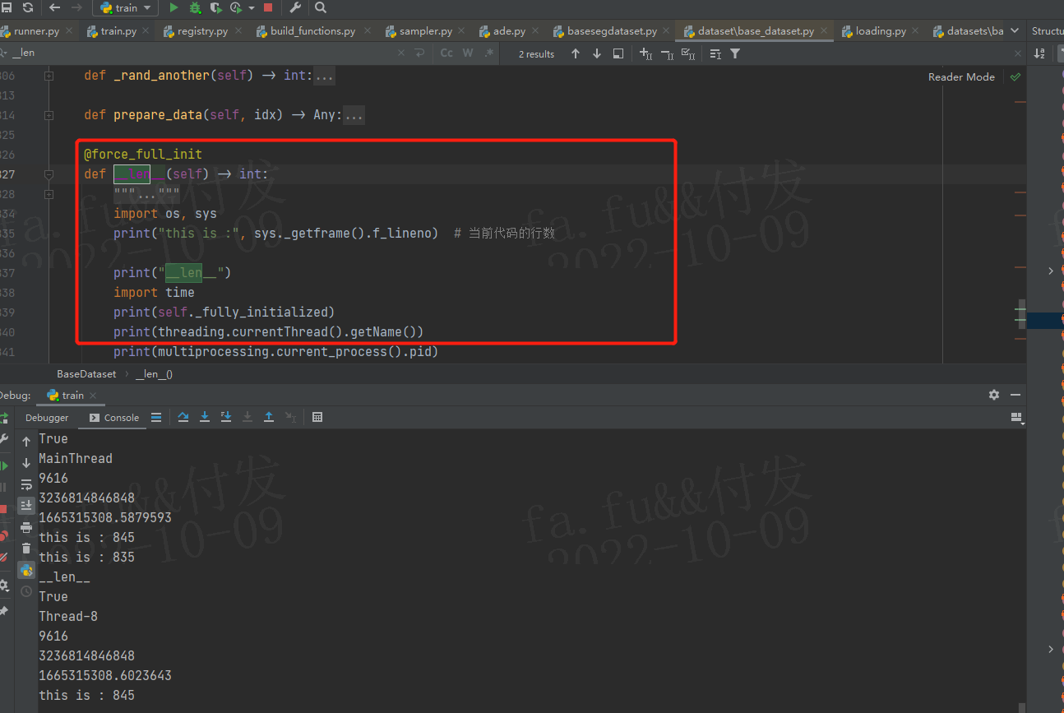Stop the running process with red square icon
This screenshot has width=1064, height=713.
click(267, 7)
